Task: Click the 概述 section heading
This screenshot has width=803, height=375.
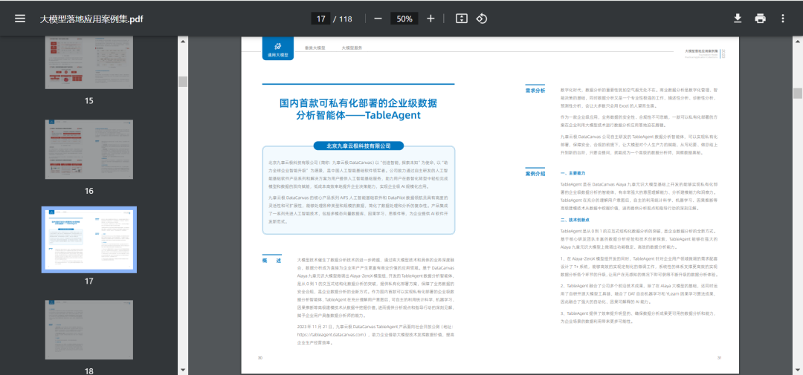Action: (272, 261)
